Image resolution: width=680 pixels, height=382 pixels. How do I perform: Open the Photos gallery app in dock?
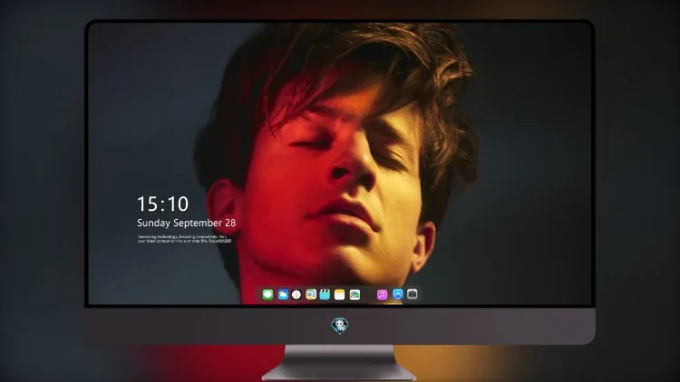point(355,294)
